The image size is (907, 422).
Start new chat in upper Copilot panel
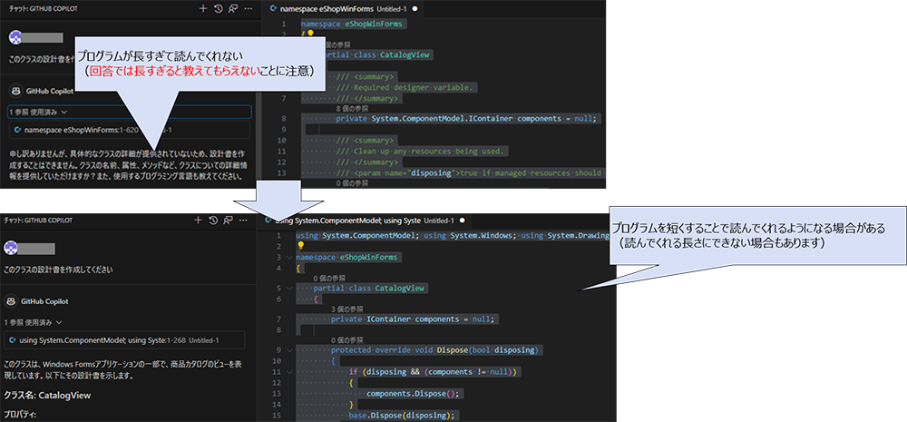(x=202, y=9)
